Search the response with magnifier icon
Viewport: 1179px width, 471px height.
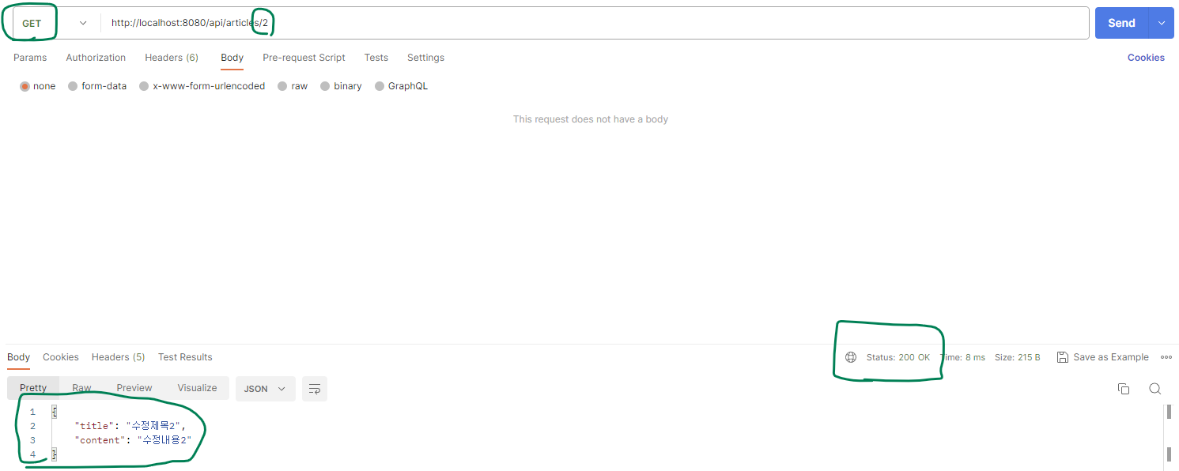coord(1154,389)
